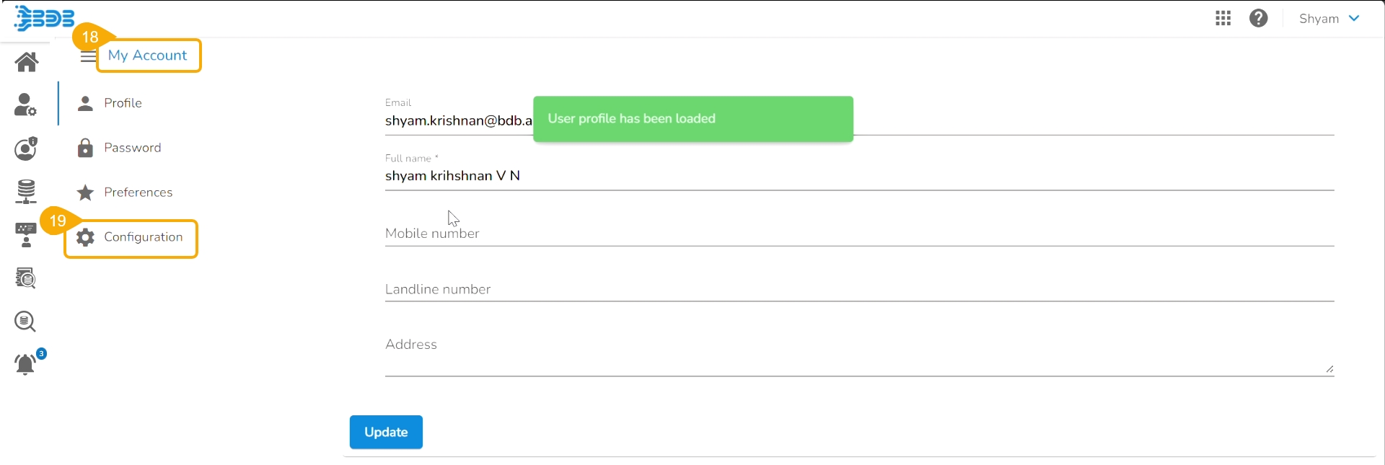Go to the Home icon in sidebar

coord(27,62)
